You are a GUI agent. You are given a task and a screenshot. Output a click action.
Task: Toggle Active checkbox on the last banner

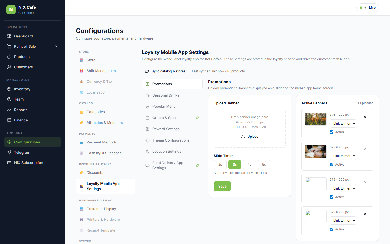pyautogui.click(x=331, y=229)
